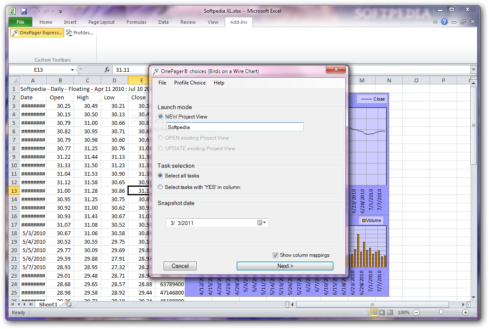Click the horizontal scrollbar right arrow
Image resolution: width=489 pixels, height=329 pixels.
[463, 304]
